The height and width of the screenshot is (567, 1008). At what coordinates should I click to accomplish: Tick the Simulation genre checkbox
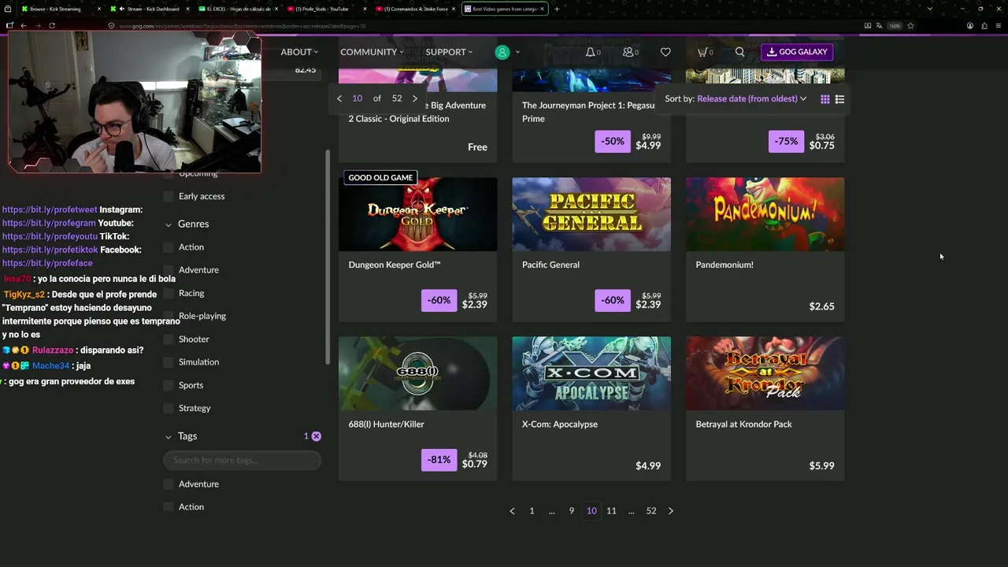169,362
